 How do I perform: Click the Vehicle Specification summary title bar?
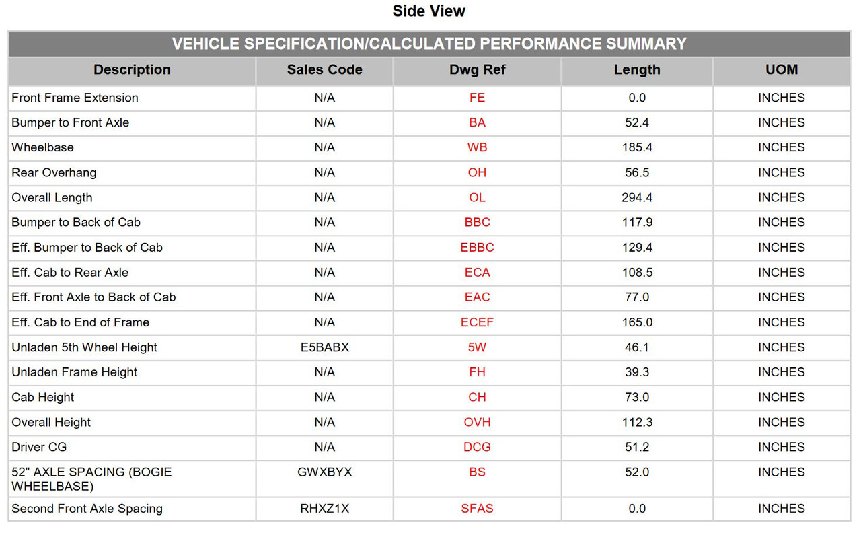click(429, 44)
